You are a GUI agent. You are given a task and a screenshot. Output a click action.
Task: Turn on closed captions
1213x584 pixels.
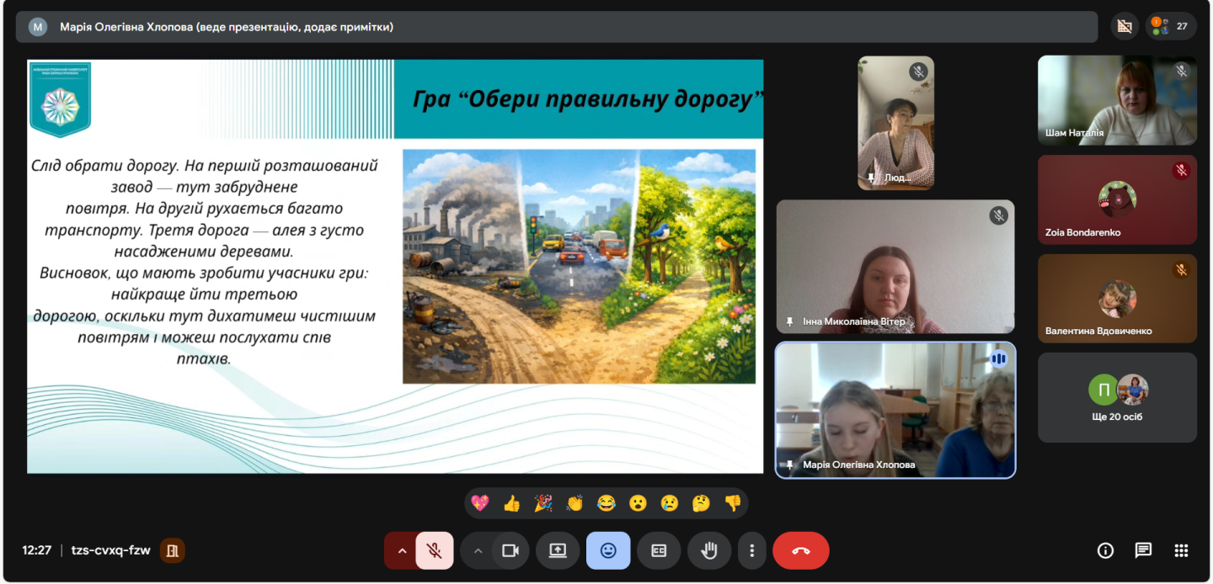[659, 550]
